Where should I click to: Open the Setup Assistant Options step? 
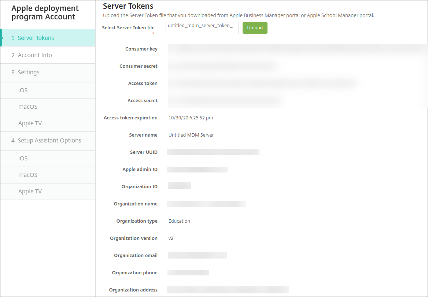point(49,141)
